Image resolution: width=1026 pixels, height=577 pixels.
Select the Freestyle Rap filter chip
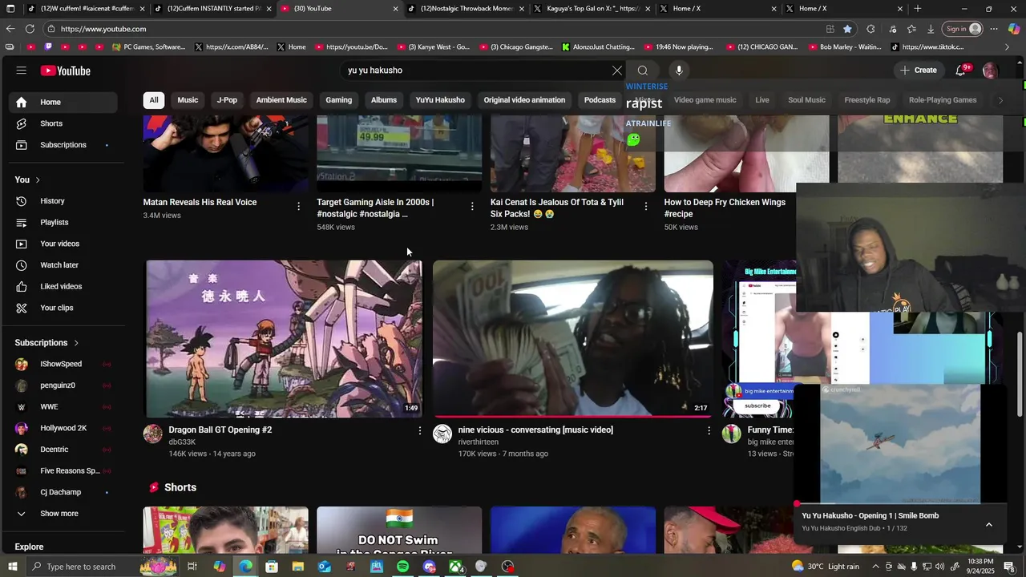coord(867,100)
